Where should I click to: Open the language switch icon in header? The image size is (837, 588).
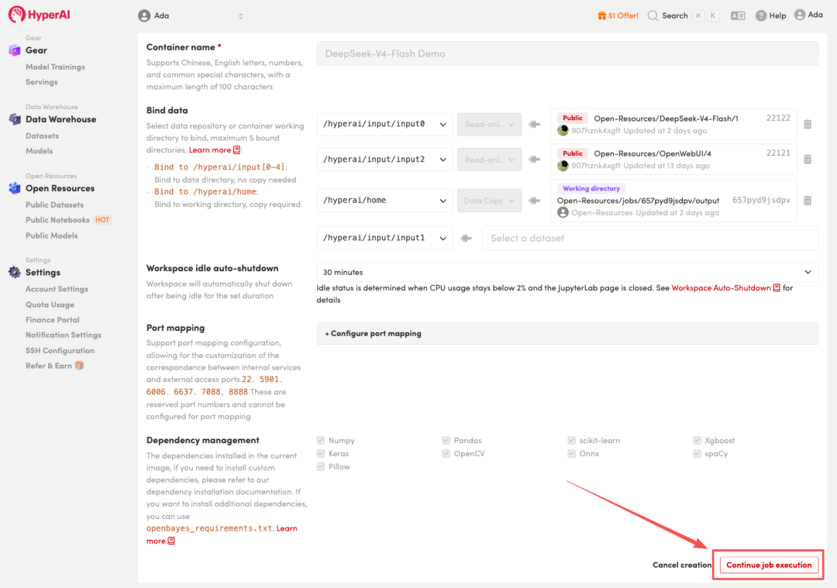coord(738,15)
